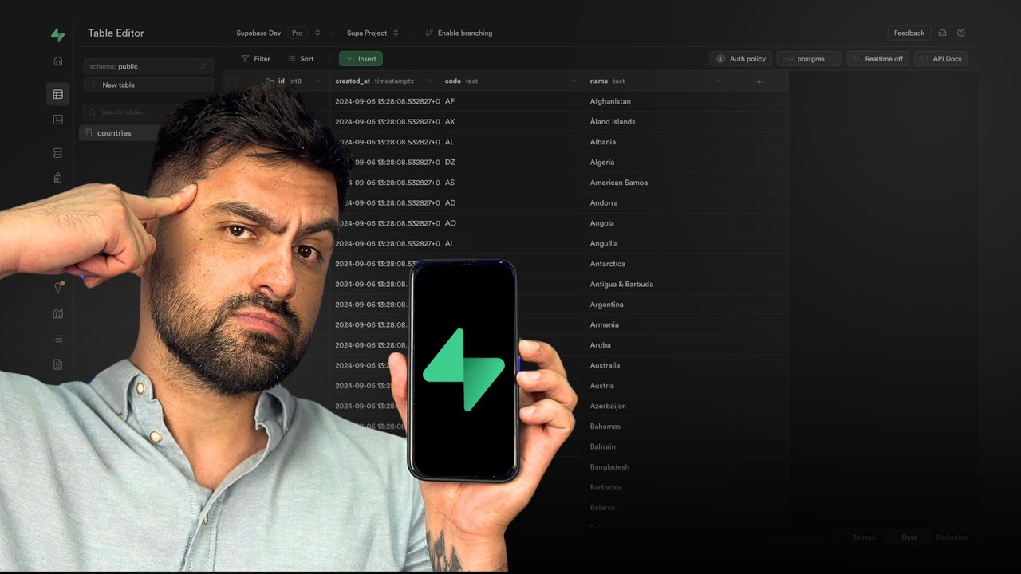Click the inbox notifications icon
The width and height of the screenshot is (1021, 574).
(942, 33)
